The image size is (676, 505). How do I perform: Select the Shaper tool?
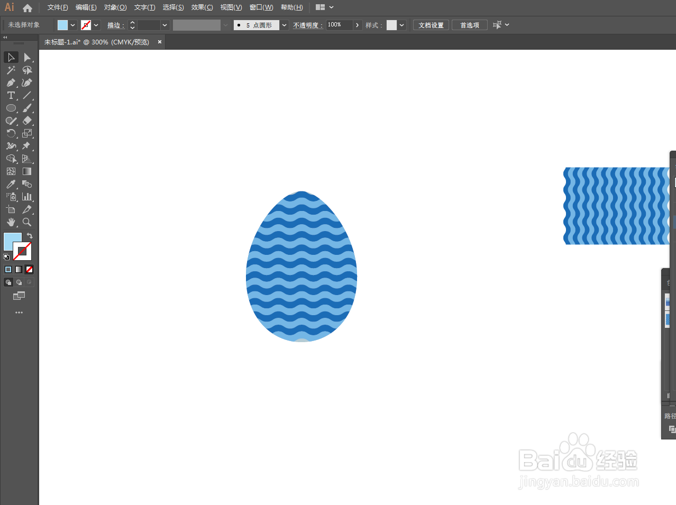(11, 121)
